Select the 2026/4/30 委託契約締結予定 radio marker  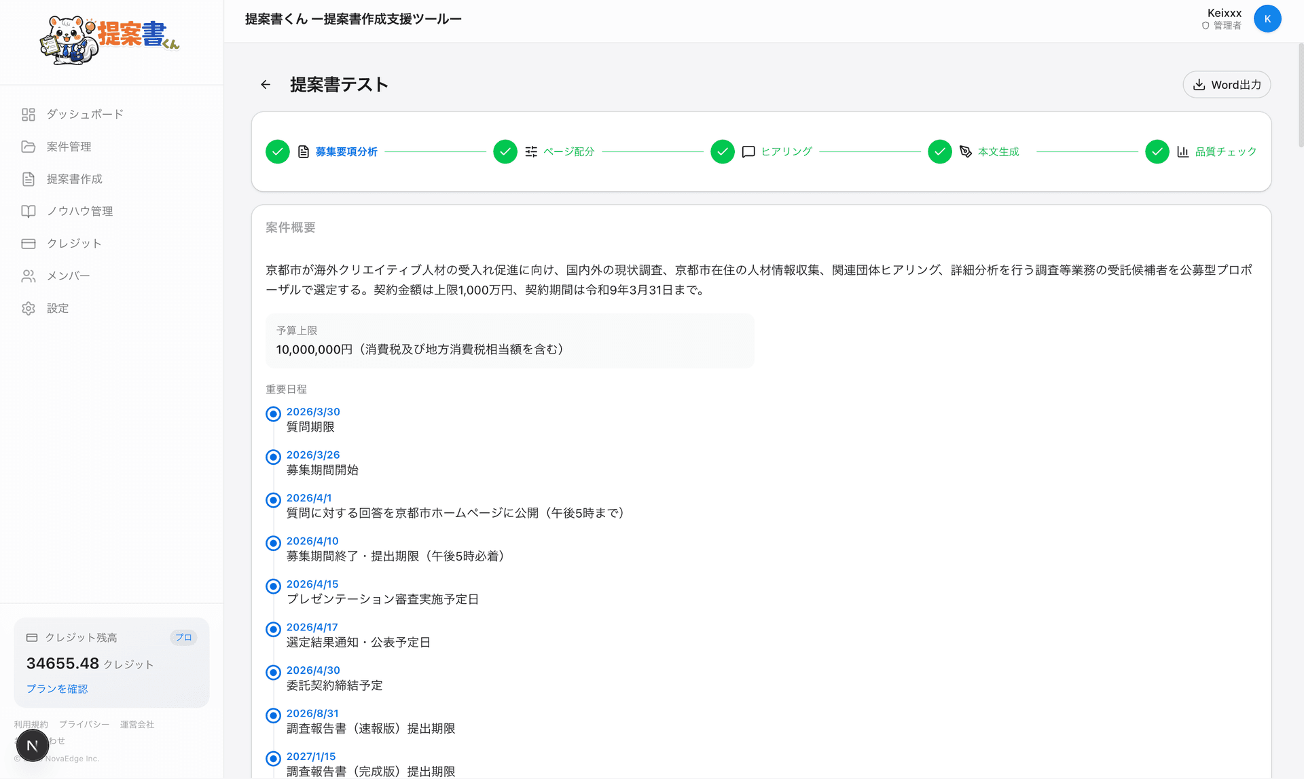click(273, 672)
